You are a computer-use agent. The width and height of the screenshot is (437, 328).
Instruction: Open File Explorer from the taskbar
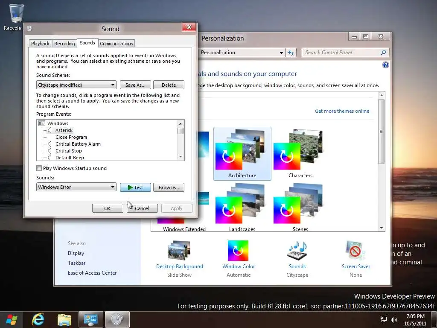(x=64, y=319)
